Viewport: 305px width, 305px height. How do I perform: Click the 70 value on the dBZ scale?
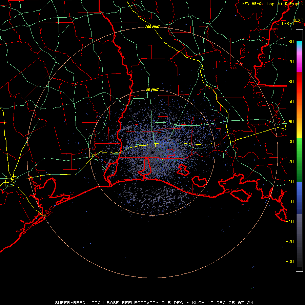click(x=291, y=62)
